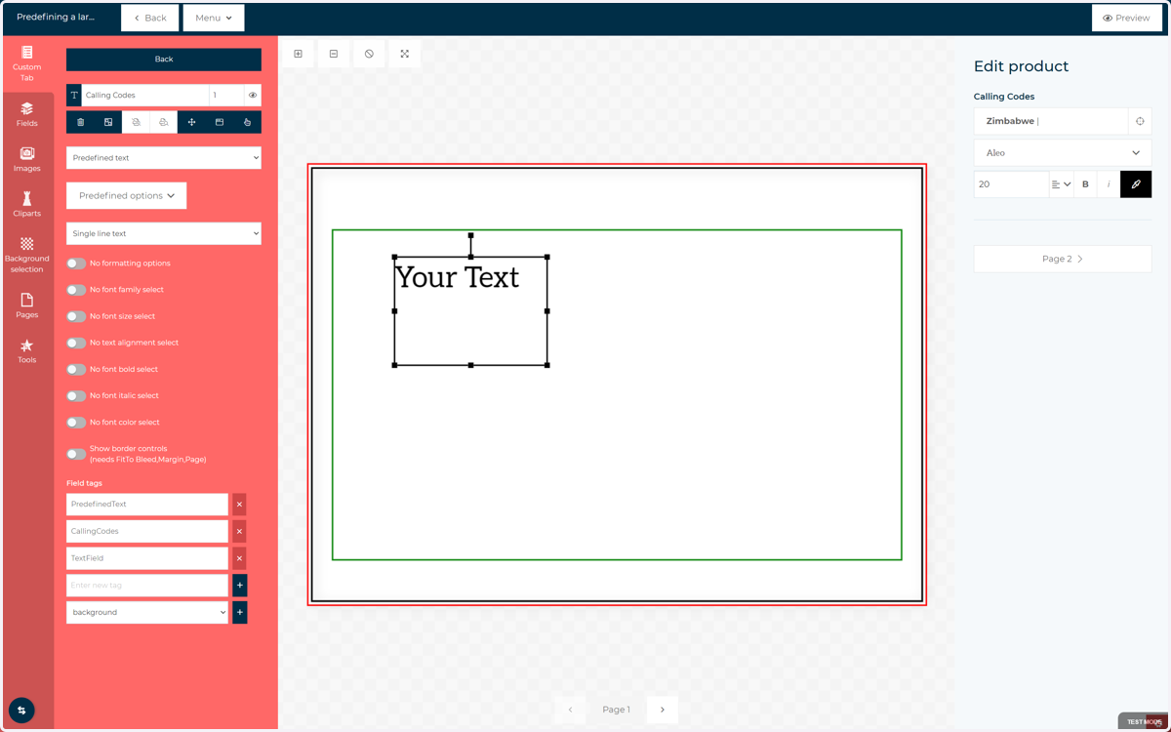The height and width of the screenshot is (732, 1171).
Task: Add the new typed tag with plus
Action: [239, 585]
